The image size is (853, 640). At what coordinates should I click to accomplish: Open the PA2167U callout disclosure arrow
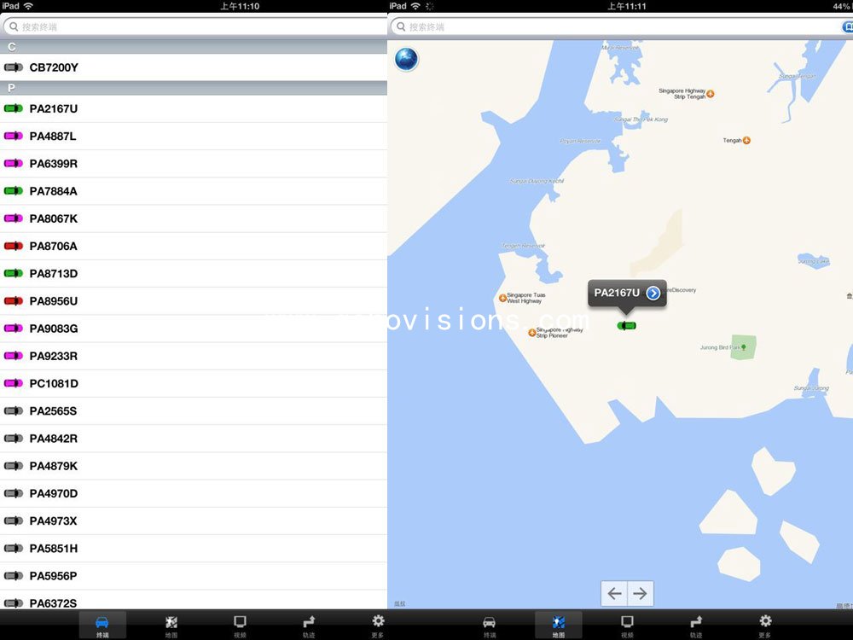tap(653, 293)
